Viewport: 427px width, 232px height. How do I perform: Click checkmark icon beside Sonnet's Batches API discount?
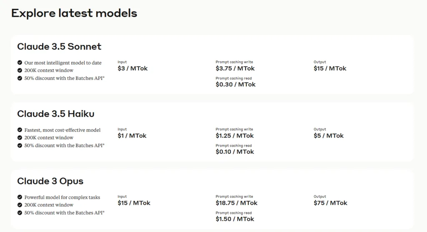20,78
